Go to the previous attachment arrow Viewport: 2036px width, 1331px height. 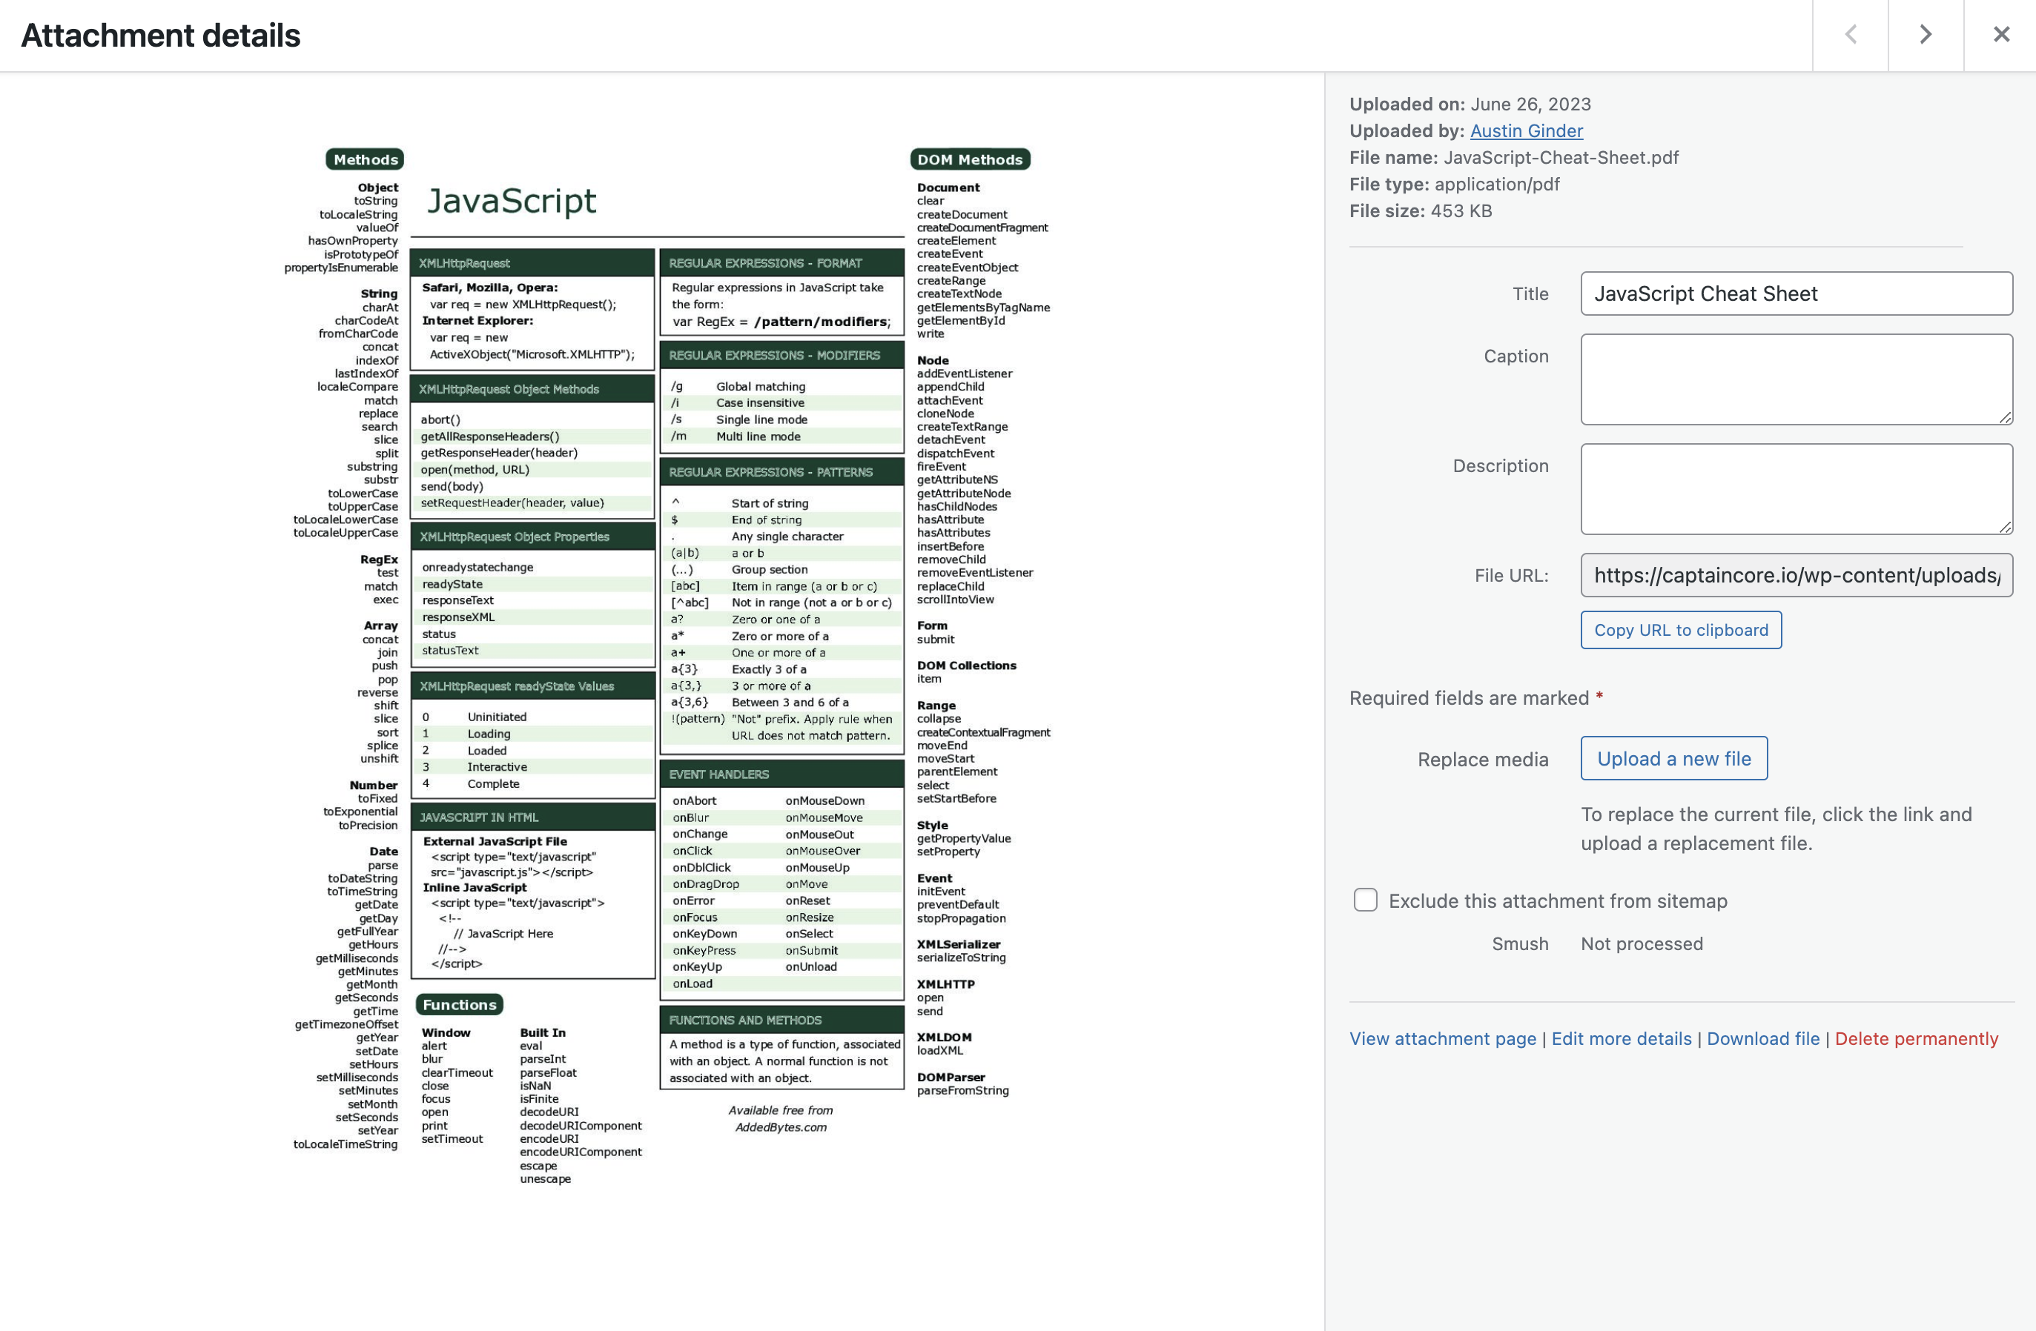[x=1851, y=35]
